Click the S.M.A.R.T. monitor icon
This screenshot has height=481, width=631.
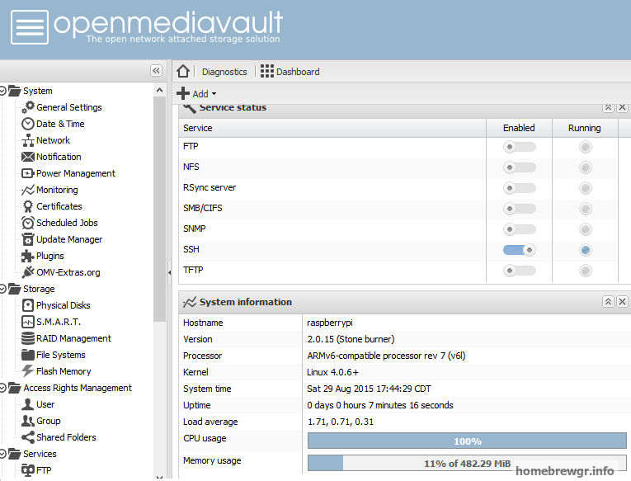coord(28,322)
